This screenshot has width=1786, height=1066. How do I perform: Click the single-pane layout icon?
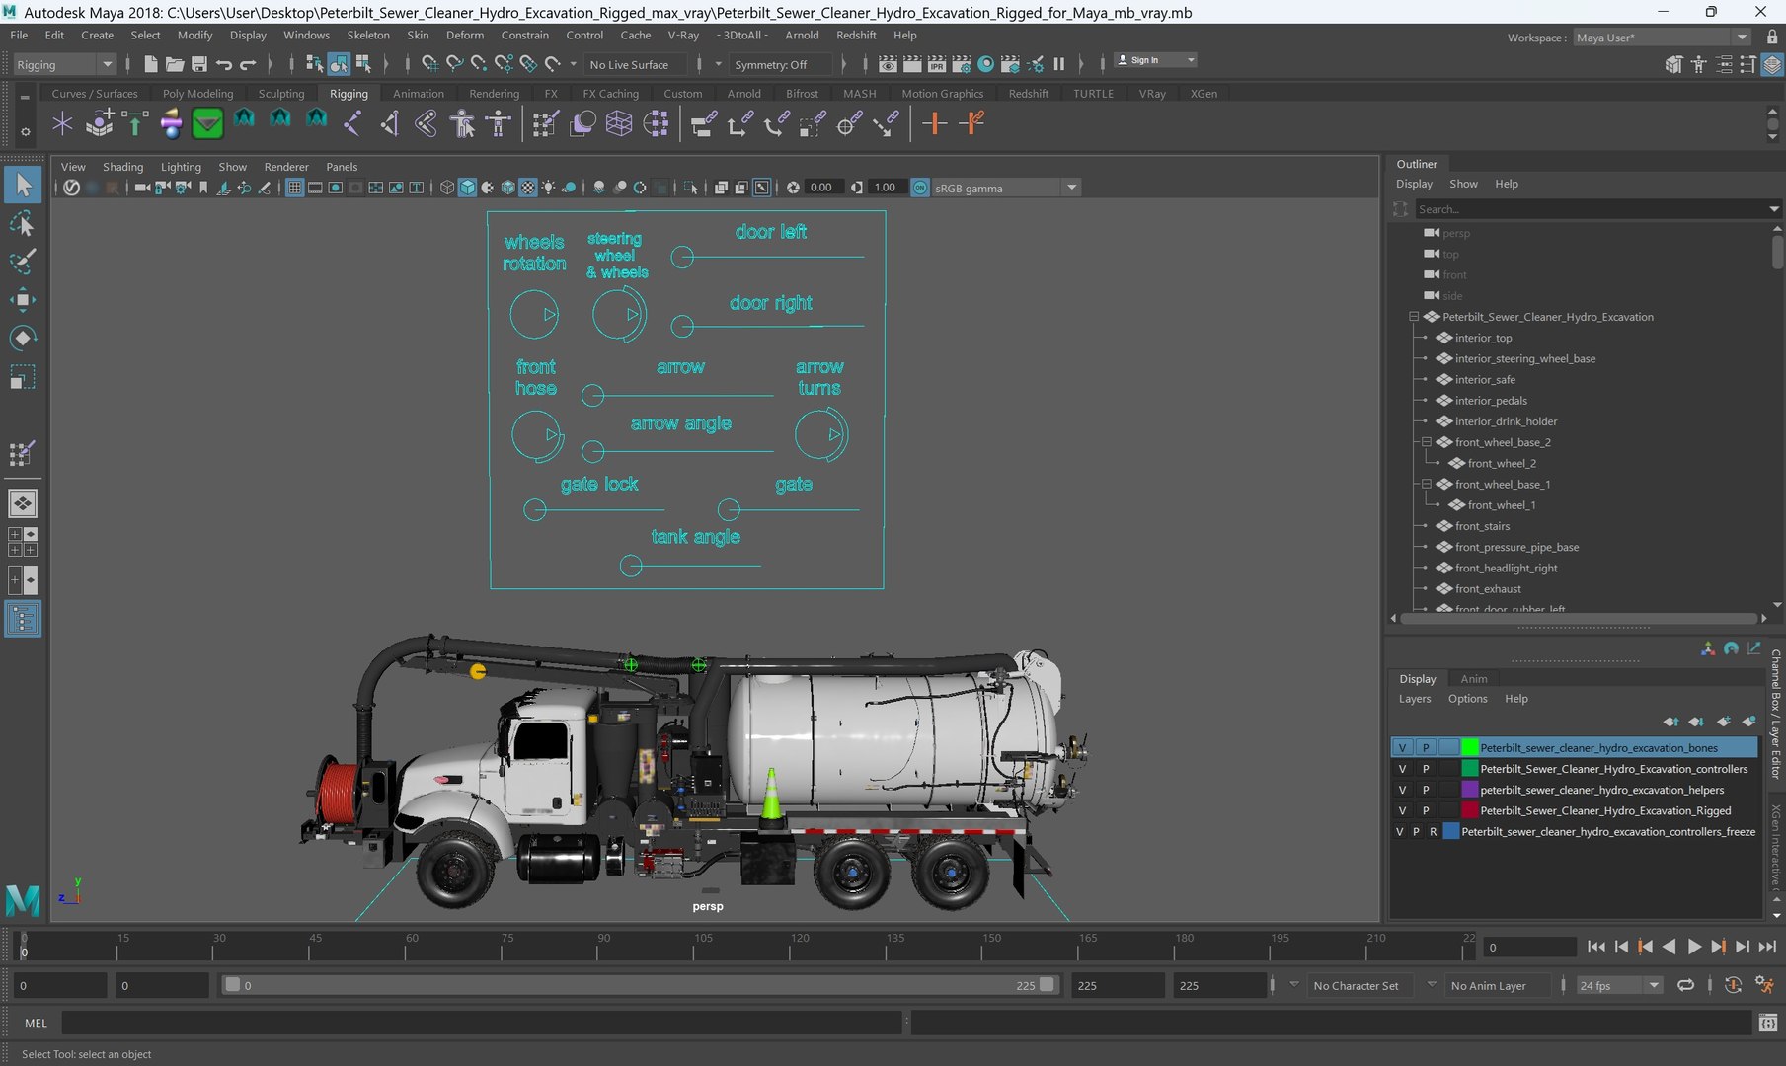[x=23, y=503]
